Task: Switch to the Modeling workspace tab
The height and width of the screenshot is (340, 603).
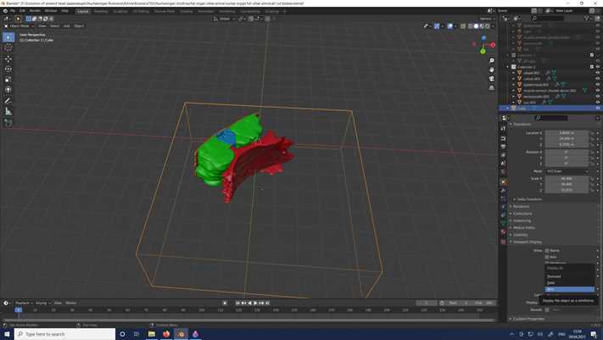Action: 101,11
